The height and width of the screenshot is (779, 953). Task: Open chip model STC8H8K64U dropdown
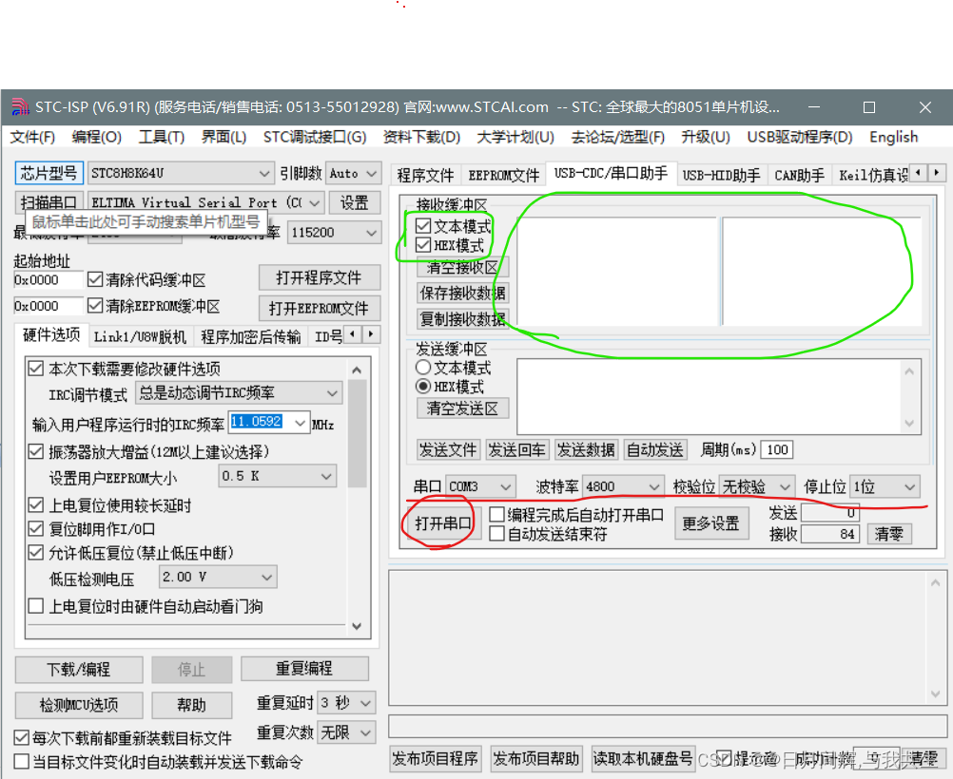[181, 173]
